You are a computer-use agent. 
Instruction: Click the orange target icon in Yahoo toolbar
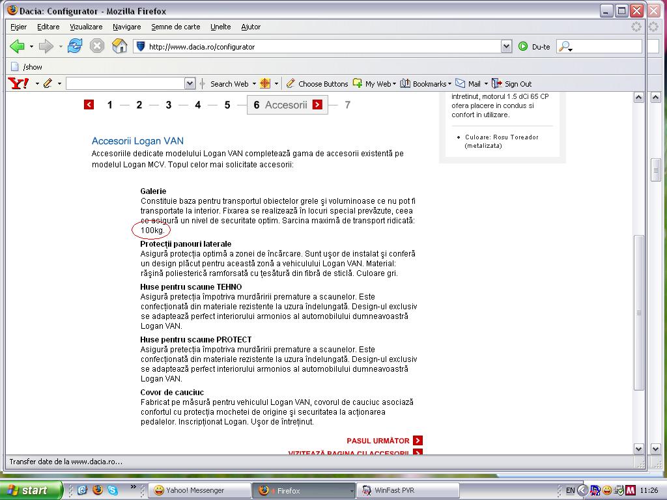(265, 83)
